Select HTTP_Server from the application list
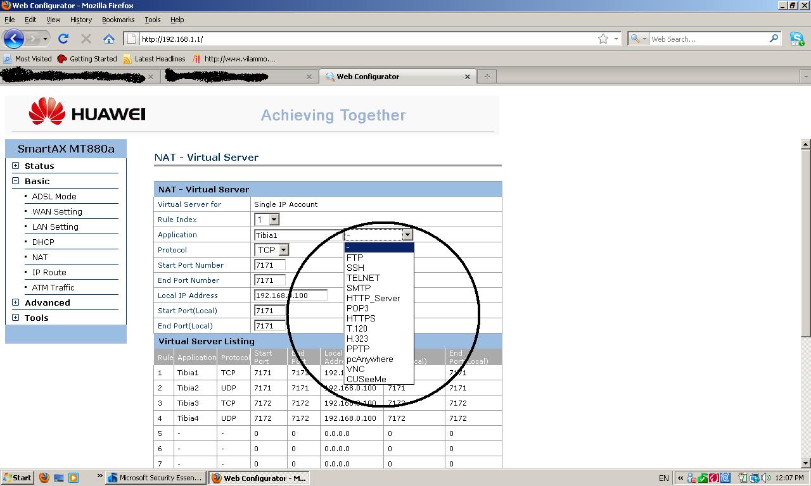The height and width of the screenshot is (486, 811). point(379,298)
